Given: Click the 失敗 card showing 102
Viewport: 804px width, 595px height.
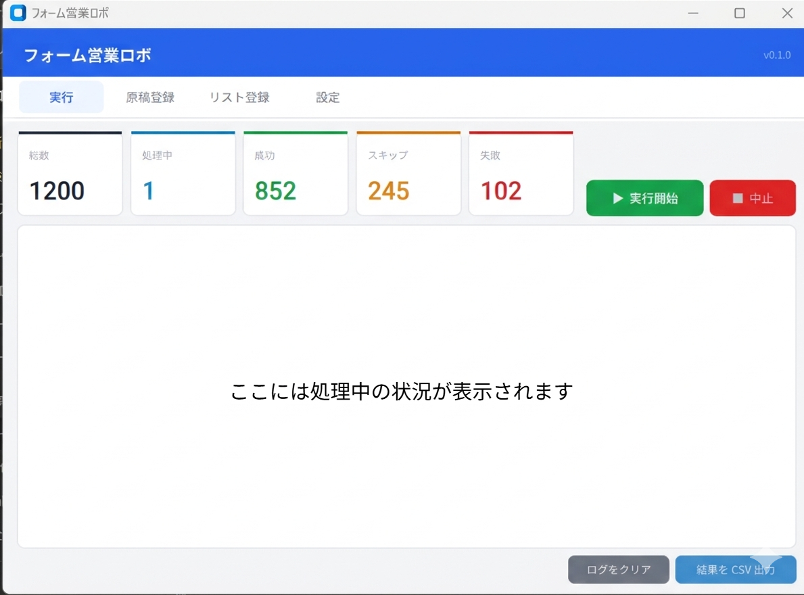Looking at the screenshot, I should [x=521, y=173].
